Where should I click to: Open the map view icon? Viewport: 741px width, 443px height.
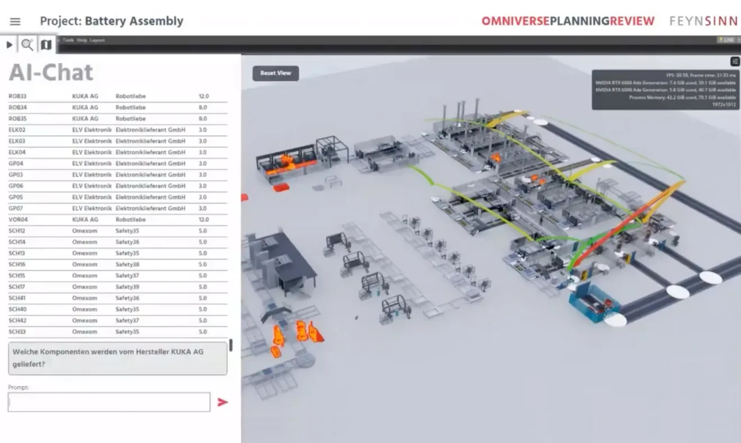tap(46, 44)
